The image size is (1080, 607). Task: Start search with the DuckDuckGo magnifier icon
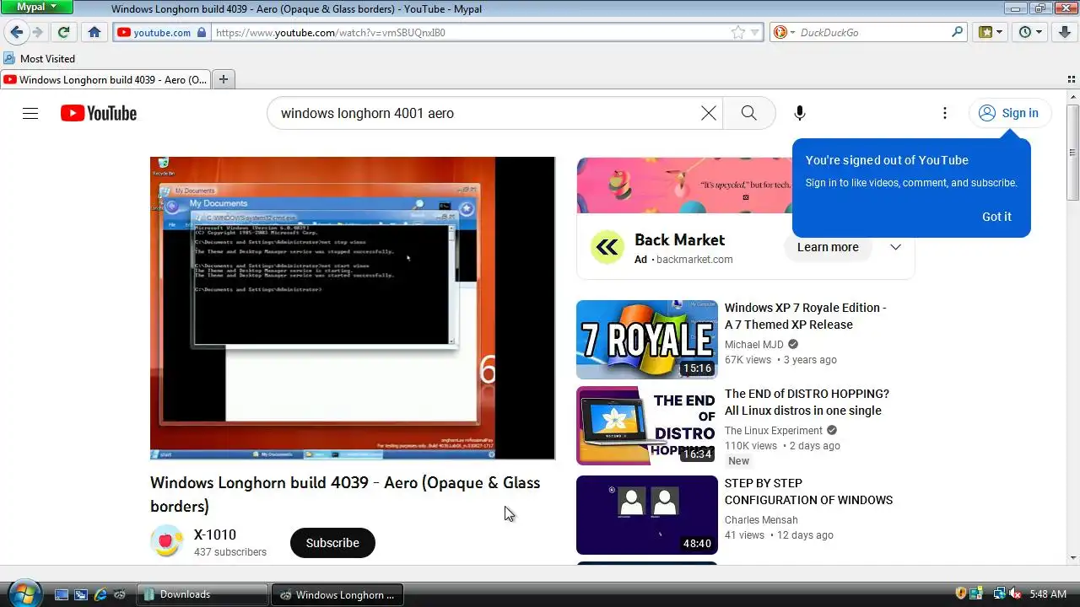pos(958,32)
